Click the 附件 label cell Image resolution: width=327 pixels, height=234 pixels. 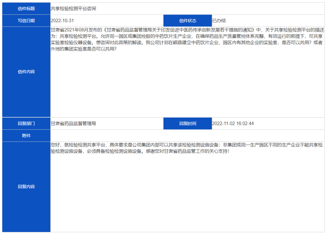point(26,136)
